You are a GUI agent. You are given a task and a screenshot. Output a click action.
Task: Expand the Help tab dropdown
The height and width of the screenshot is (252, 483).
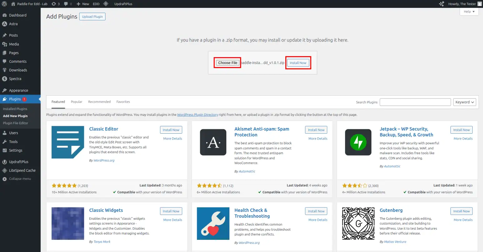click(469, 12)
